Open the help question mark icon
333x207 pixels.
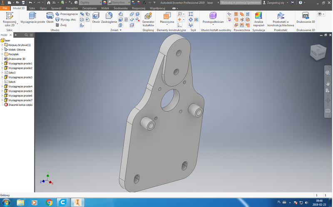(300, 2)
